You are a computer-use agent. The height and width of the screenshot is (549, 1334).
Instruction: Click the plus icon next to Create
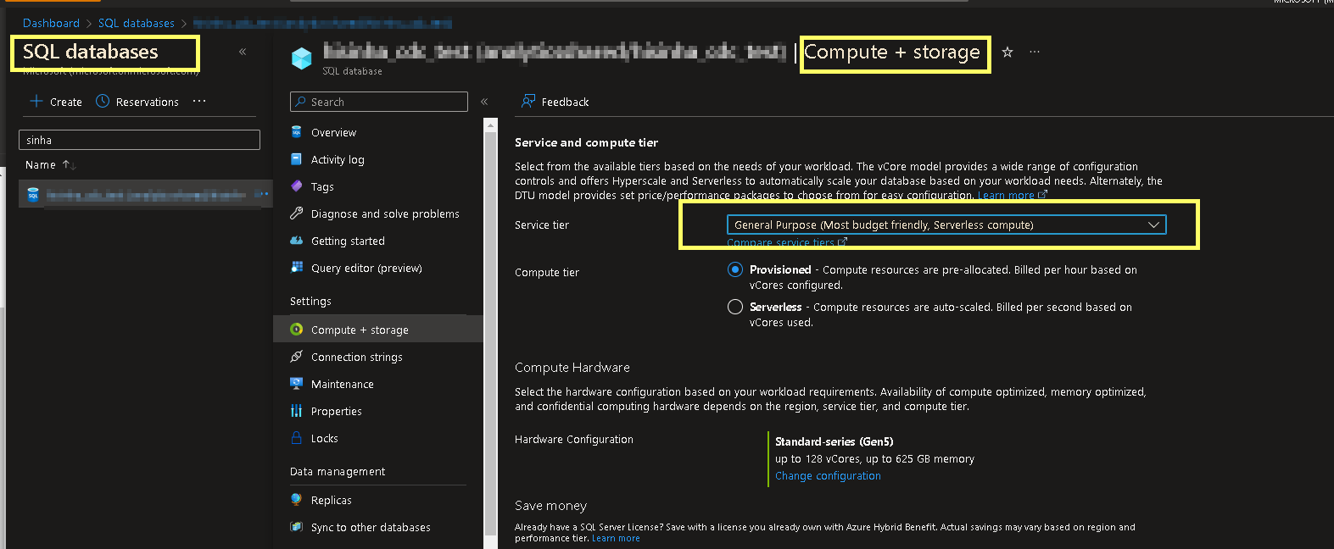(36, 101)
